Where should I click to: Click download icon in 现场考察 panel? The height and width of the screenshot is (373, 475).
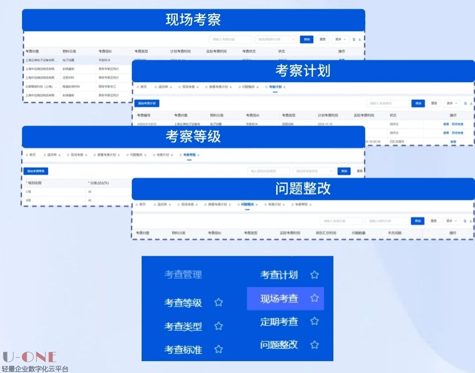[x=360, y=40]
